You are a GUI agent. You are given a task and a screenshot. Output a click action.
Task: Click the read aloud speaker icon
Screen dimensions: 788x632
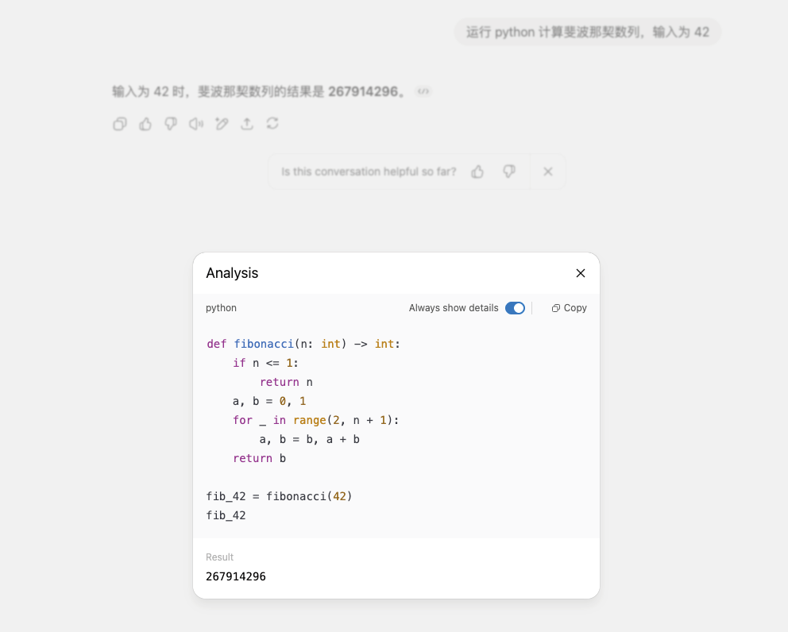(196, 124)
